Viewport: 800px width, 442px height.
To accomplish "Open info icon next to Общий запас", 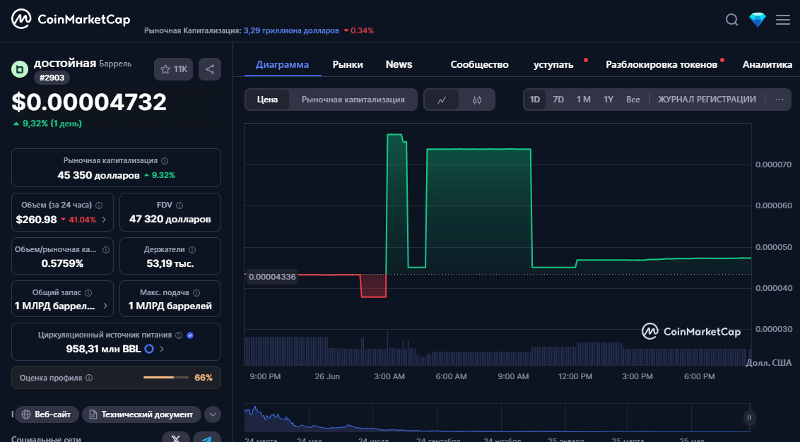I will 88,292.
